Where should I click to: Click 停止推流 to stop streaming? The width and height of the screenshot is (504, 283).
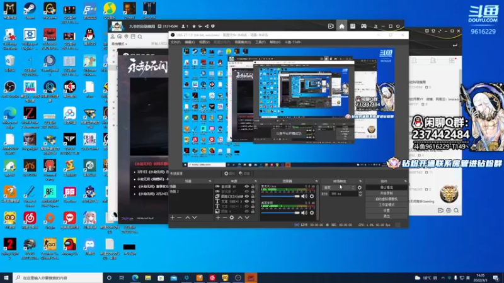386,187
